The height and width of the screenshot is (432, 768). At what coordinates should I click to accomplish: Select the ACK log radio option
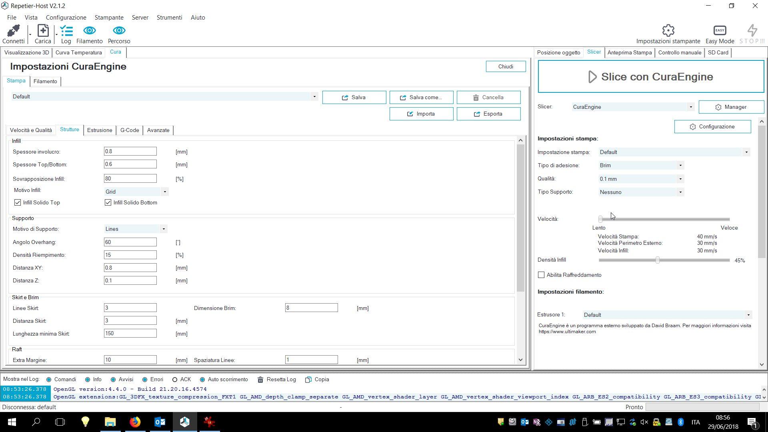pyautogui.click(x=175, y=380)
